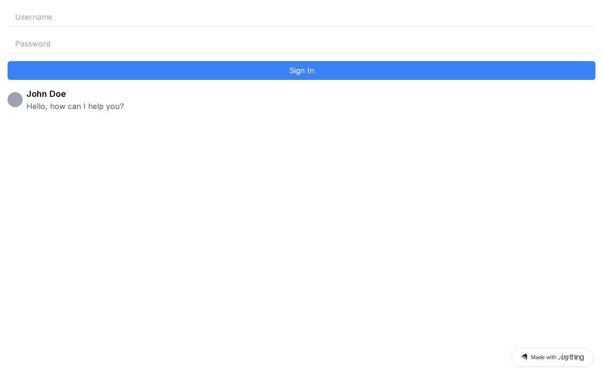Screen dimensions: 603x376
Task: Click the "Anything" wordmark in the badge
Action: [571, 357]
